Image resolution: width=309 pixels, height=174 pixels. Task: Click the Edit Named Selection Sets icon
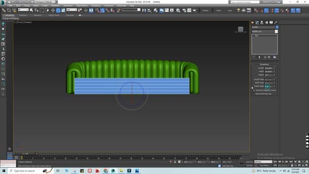pyautogui.click(x=118, y=10)
